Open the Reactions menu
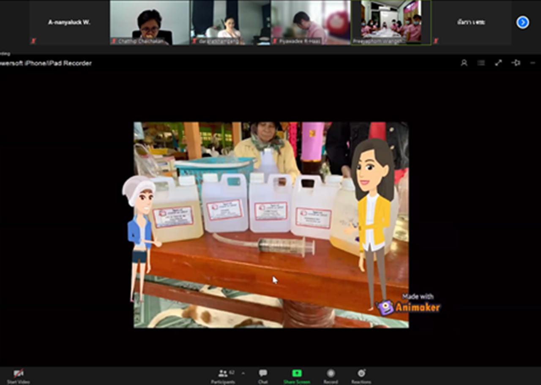The height and width of the screenshot is (385, 541). pos(361,375)
